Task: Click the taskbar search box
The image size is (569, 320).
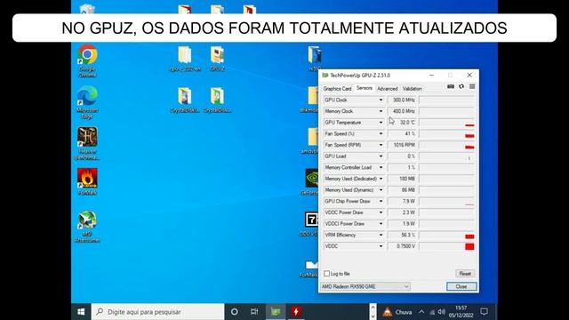Action: pos(157,312)
